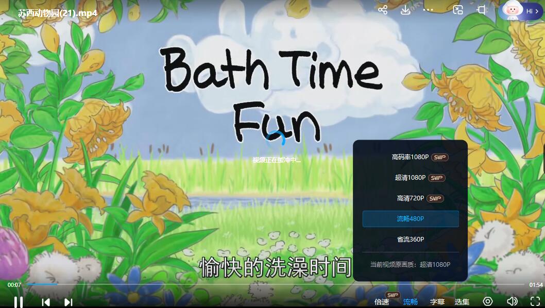Click the share icon at top

point(383,10)
